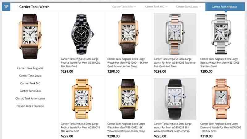View the black ceramic round watch thumbnail

[82, 34]
